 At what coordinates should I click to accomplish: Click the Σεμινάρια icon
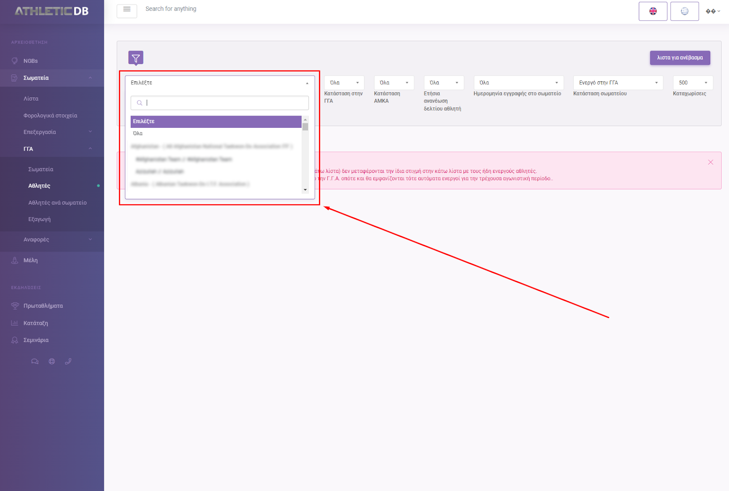(x=15, y=340)
